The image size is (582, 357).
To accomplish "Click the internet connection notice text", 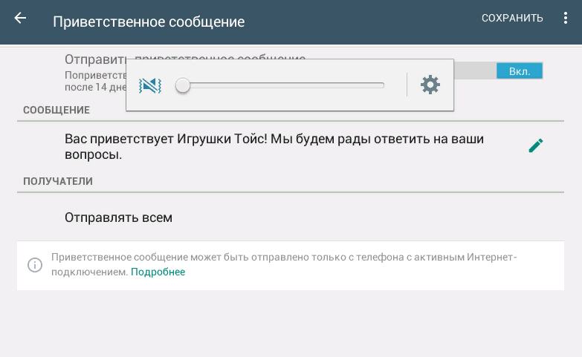I will click(282, 258).
